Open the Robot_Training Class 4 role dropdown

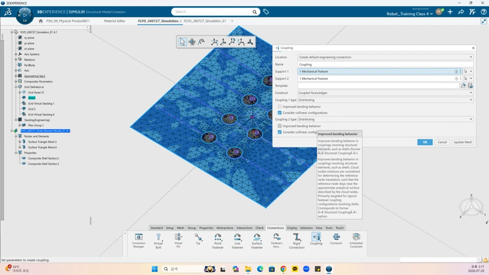tap(410, 14)
